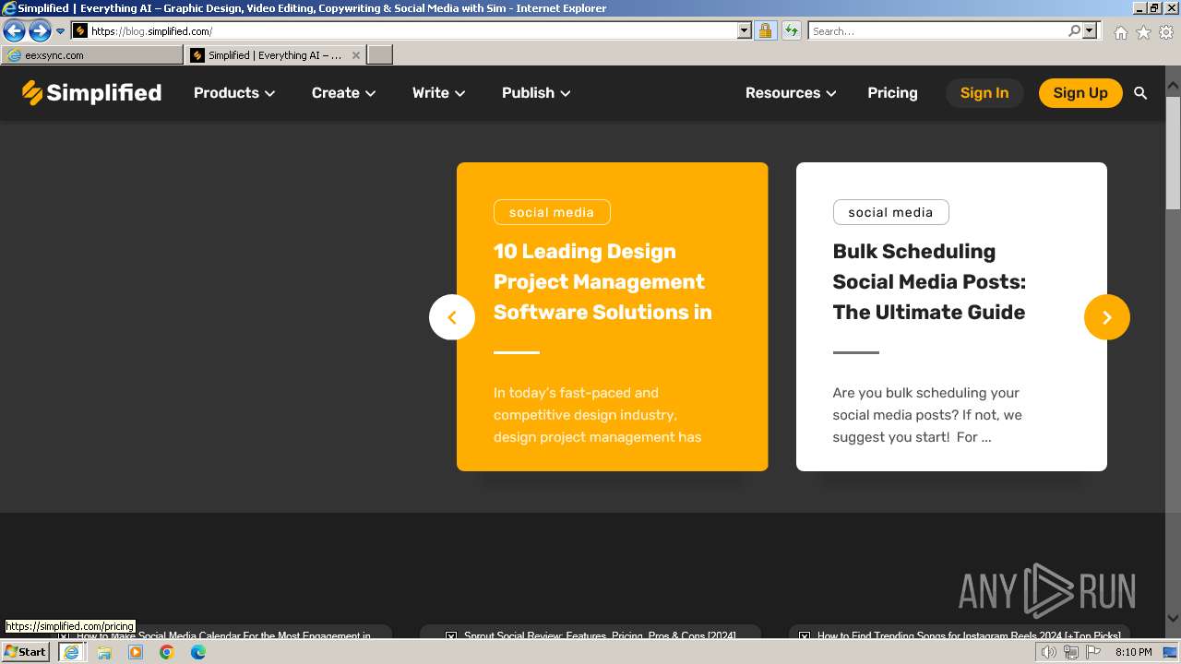
Task: Switch to the eexsync.com tab
Action: (x=92, y=55)
